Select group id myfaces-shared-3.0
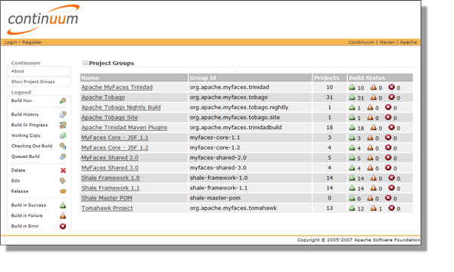This screenshot has height=272, width=454. 218,168
